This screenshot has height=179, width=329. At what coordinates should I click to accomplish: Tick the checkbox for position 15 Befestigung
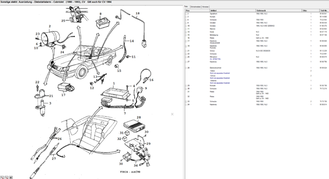(x=186, y=35)
